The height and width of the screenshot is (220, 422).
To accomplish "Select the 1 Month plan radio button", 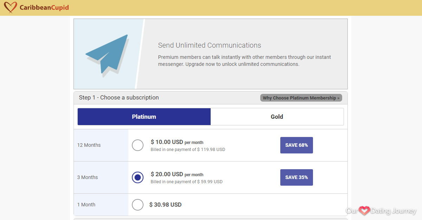I will [x=138, y=205].
